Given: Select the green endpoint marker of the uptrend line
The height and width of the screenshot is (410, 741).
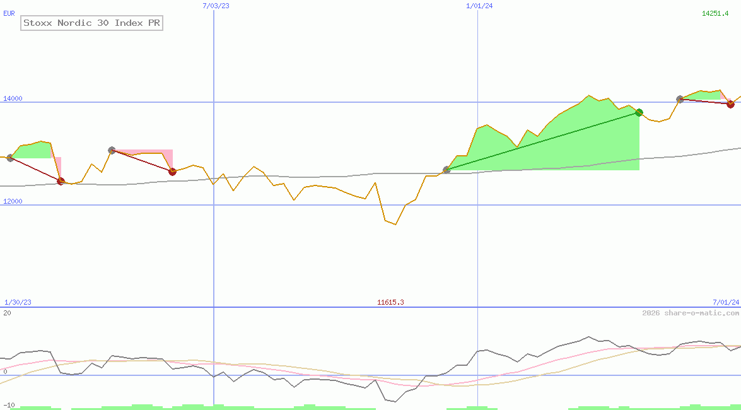Looking at the screenshot, I should [x=639, y=112].
